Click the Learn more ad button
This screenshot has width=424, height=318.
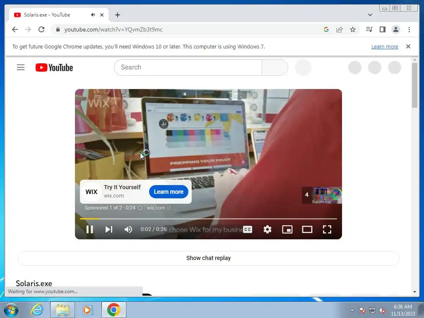tap(169, 192)
